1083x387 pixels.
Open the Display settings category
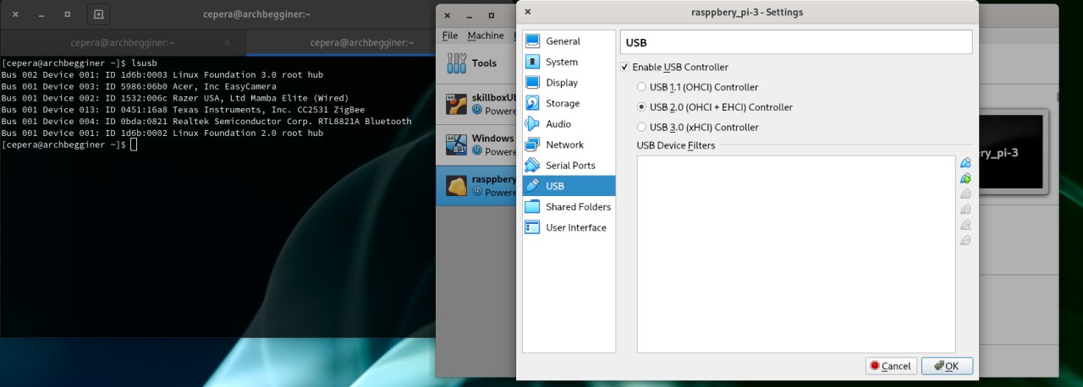point(569,83)
